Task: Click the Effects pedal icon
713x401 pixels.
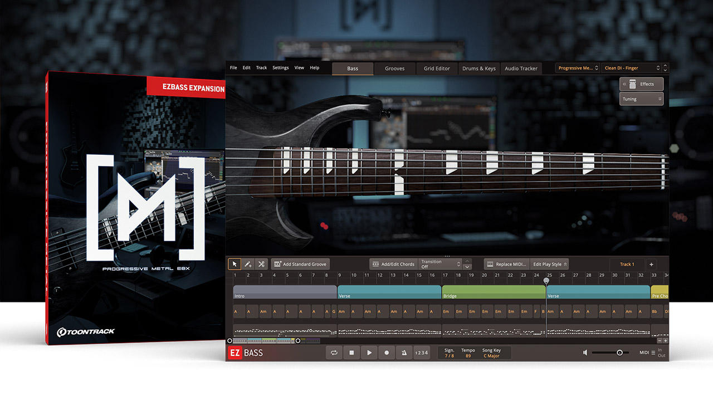Action: pos(633,84)
